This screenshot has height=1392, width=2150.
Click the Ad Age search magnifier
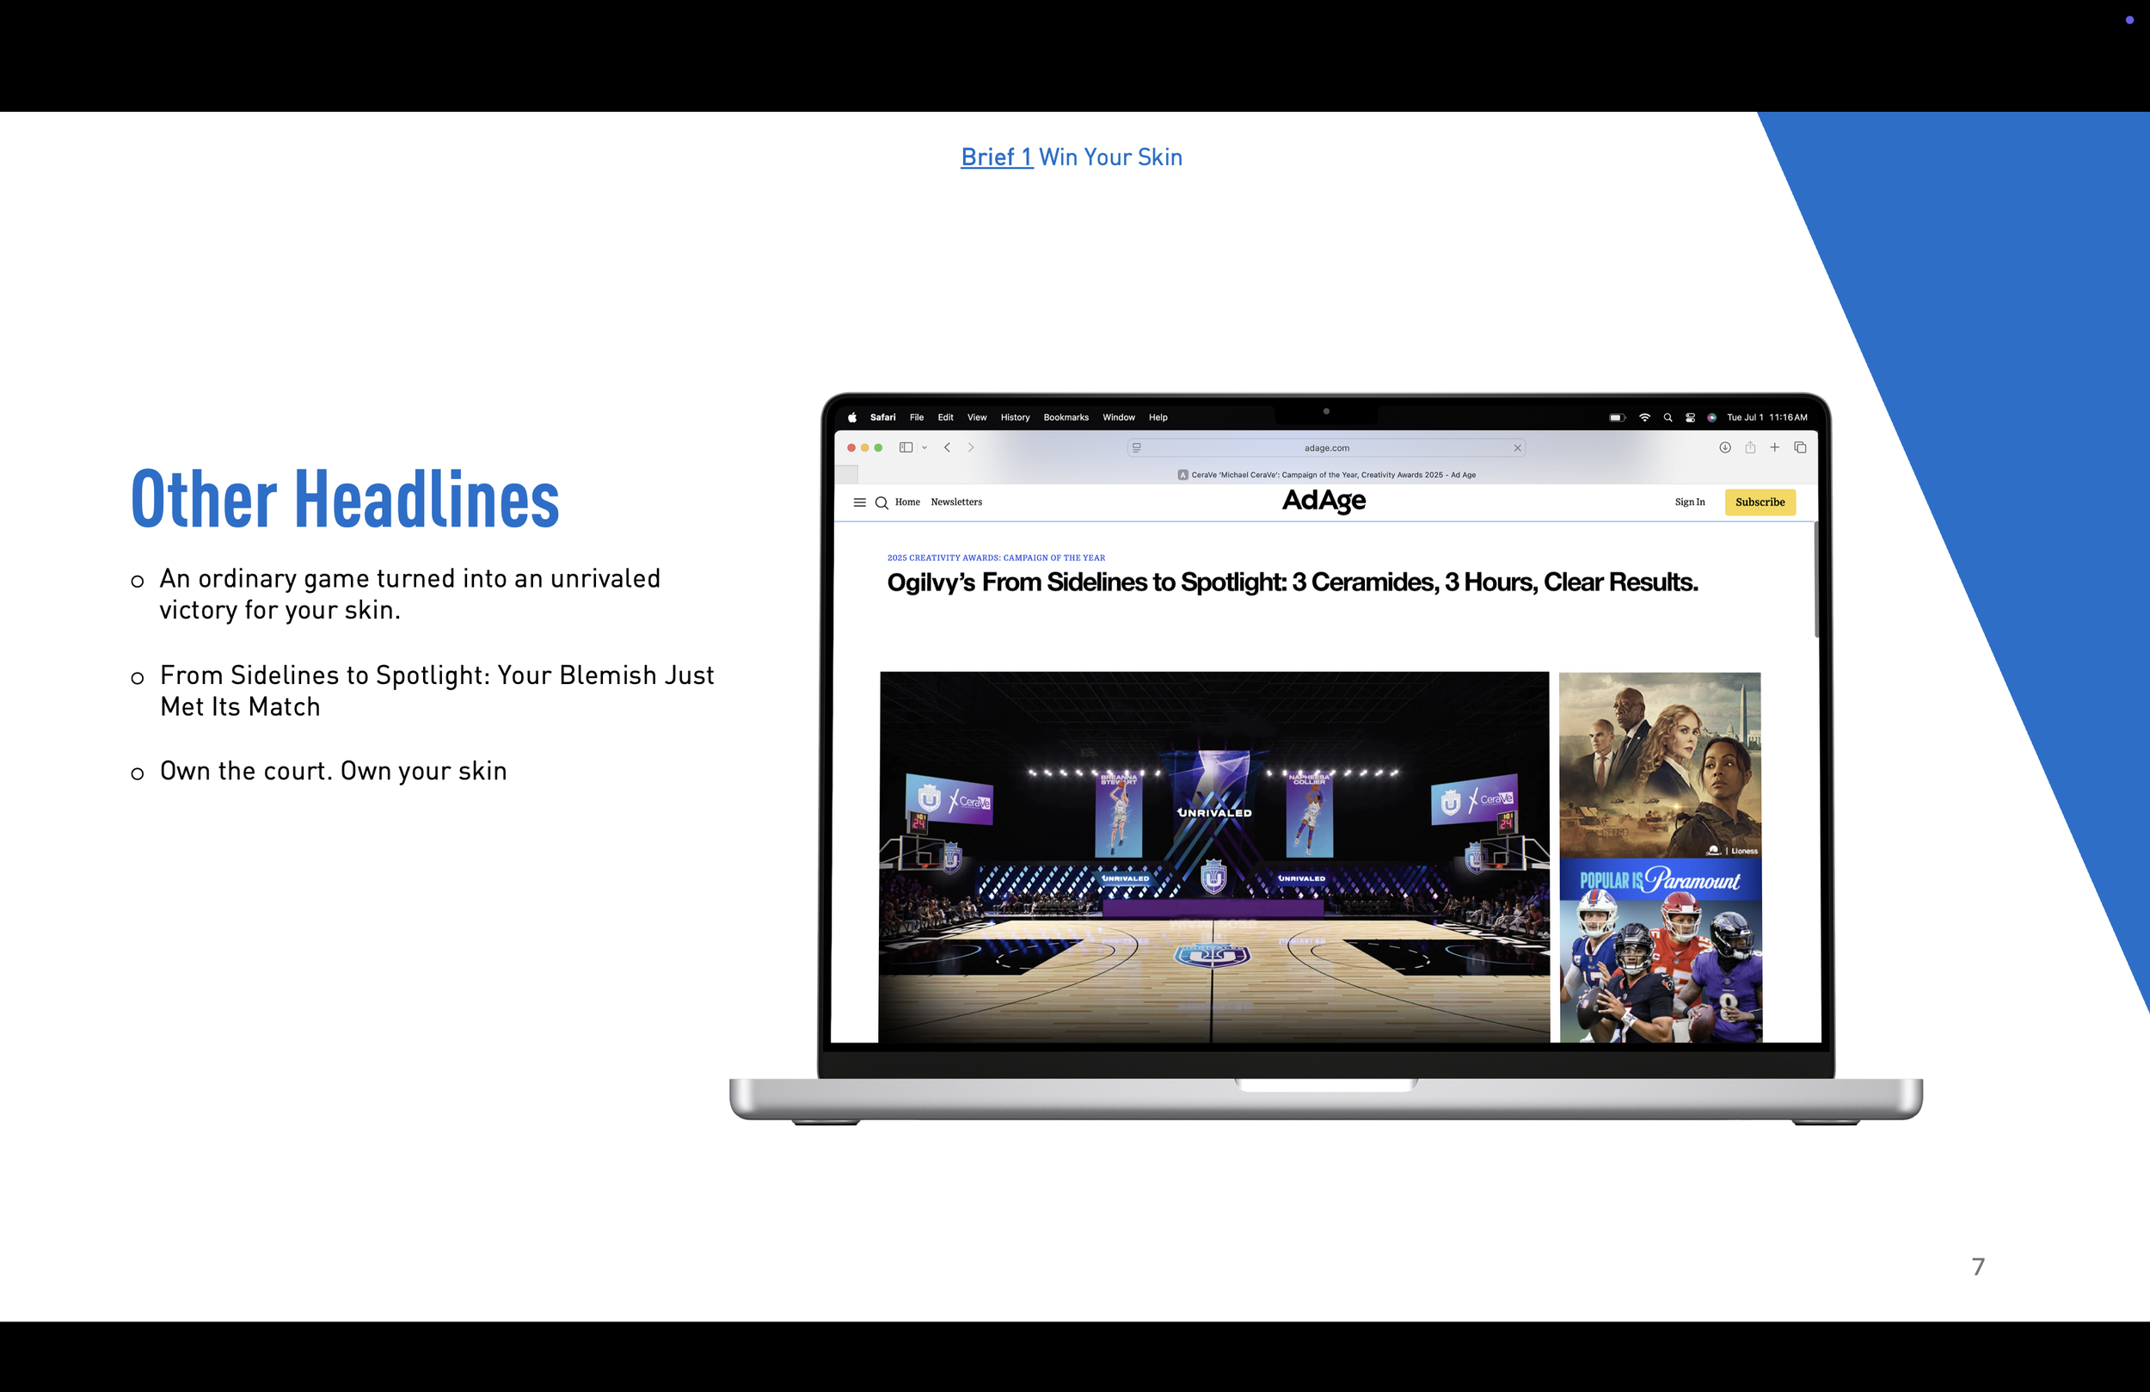tap(881, 502)
